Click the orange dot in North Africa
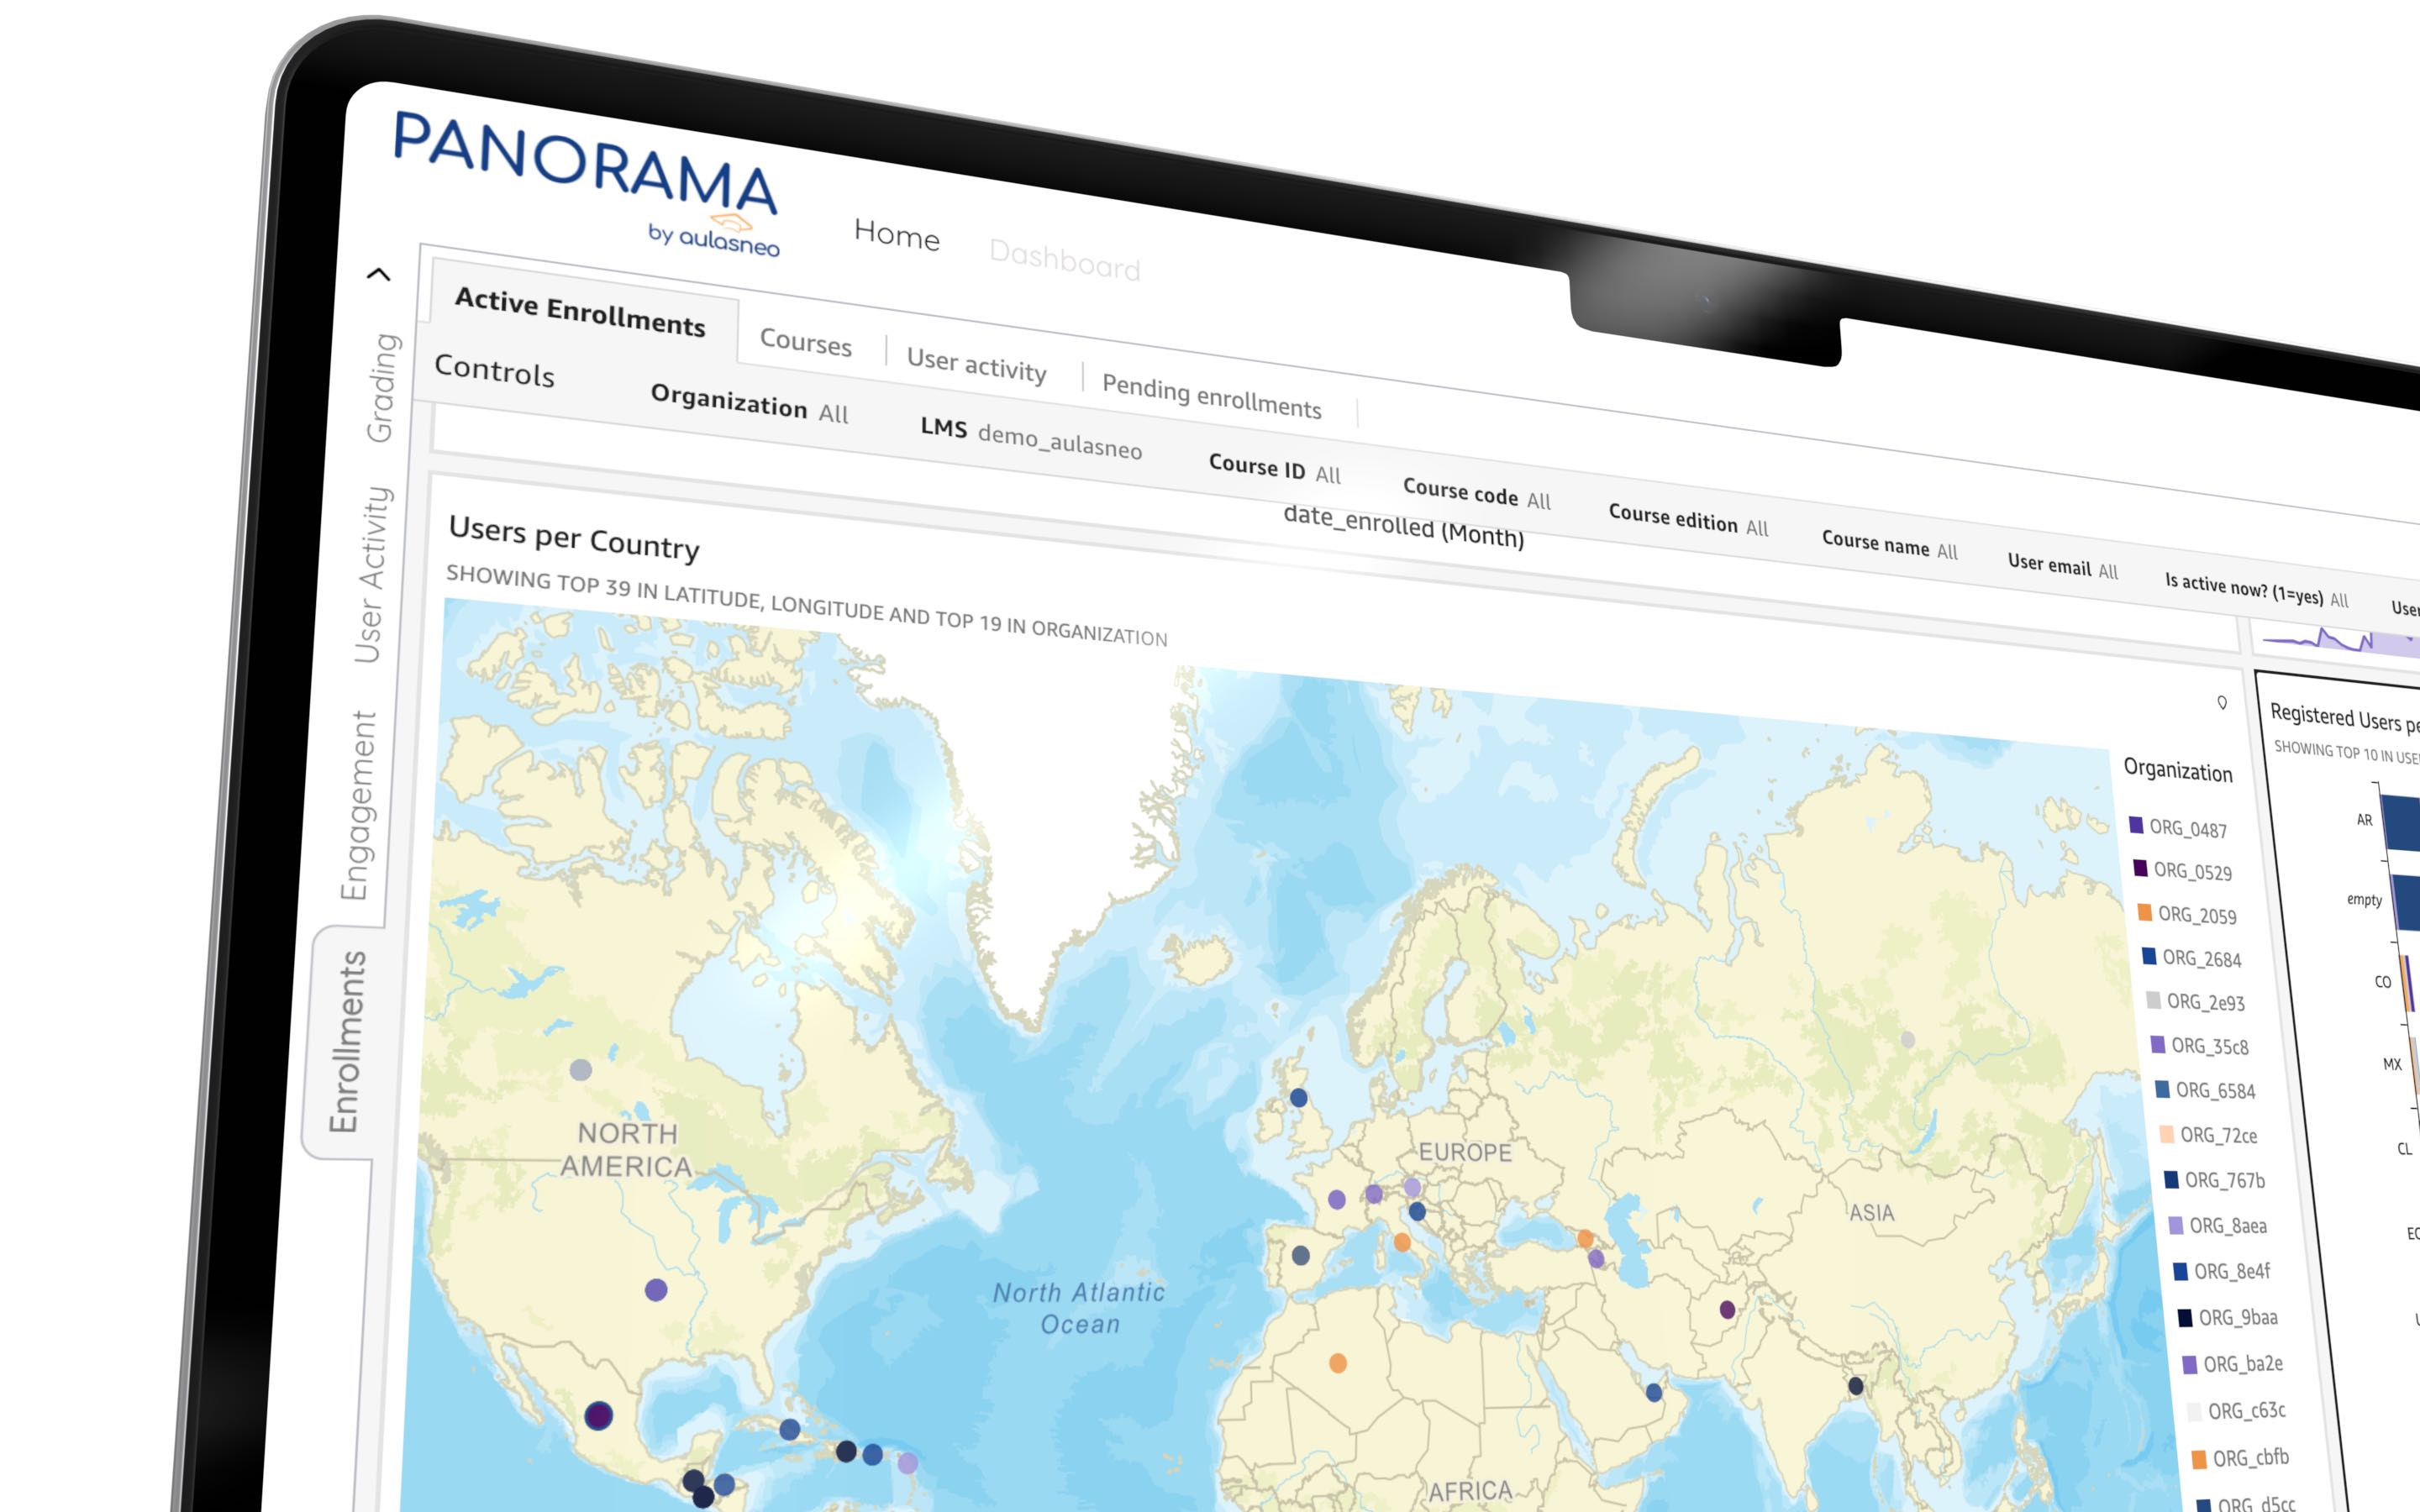 [1338, 1363]
